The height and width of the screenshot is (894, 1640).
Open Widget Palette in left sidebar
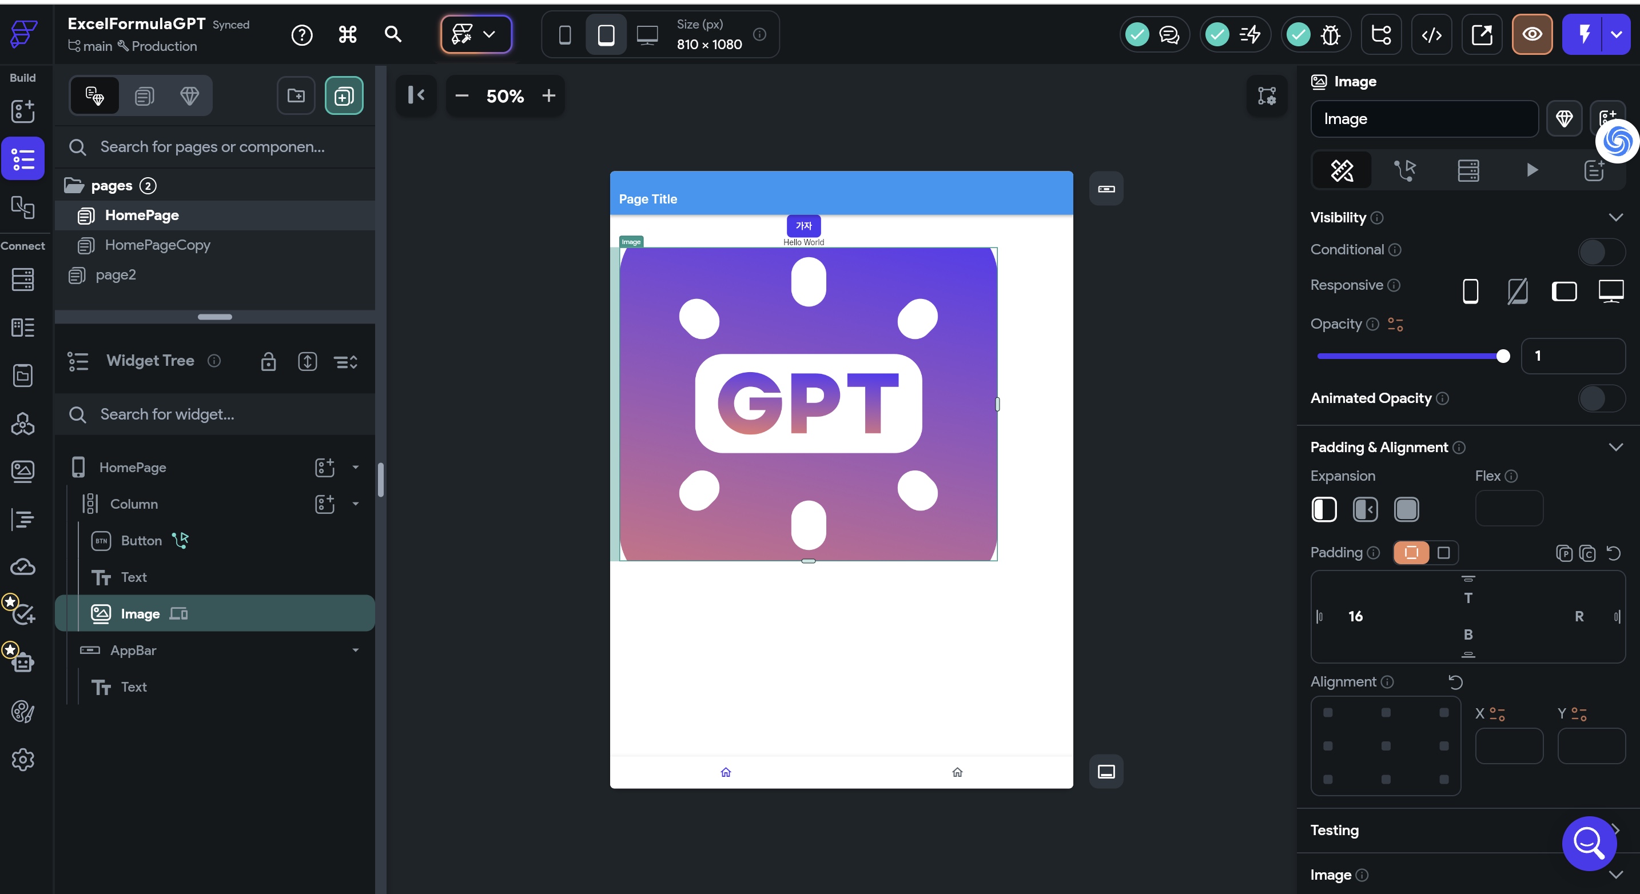23,111
